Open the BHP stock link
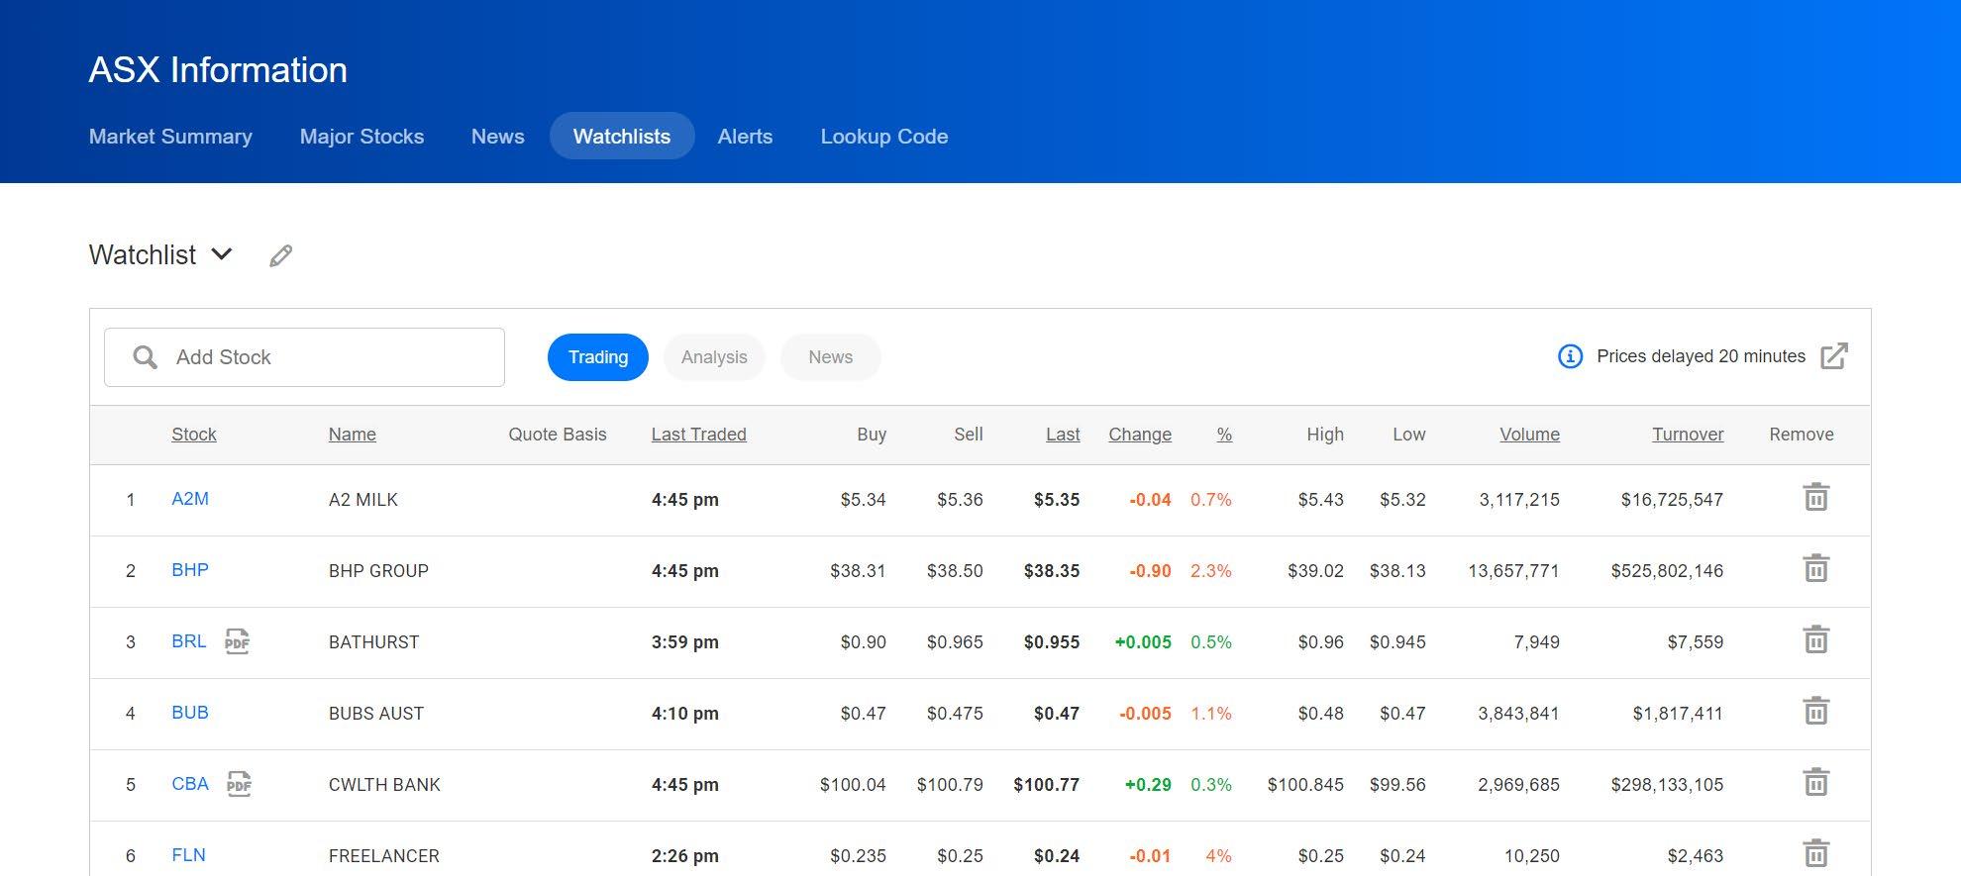 190,570
